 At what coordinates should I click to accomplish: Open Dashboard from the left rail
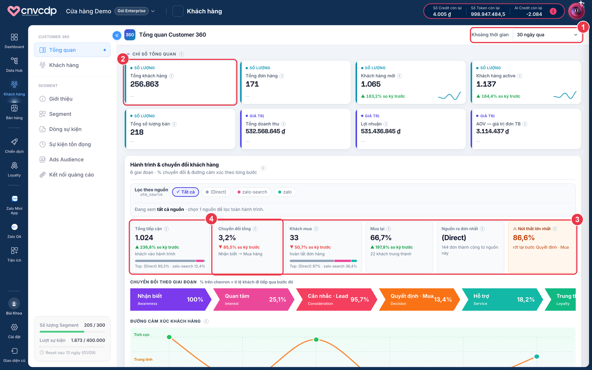click(x=14, y=41)
